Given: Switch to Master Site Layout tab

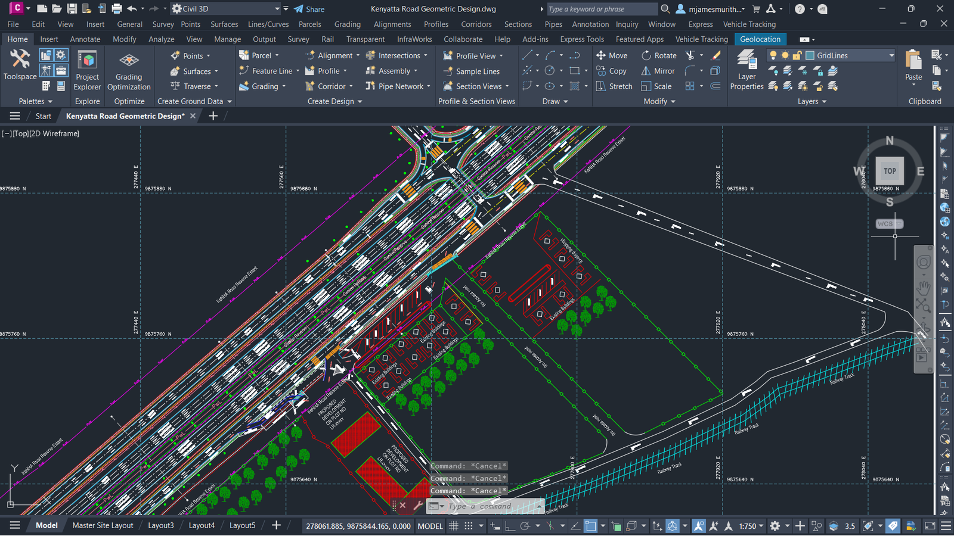Looking at the screenshot, I should pyautogui.click(x=103, y=525).
